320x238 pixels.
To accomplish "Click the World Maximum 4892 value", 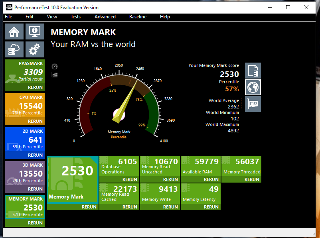I will 233,130.
